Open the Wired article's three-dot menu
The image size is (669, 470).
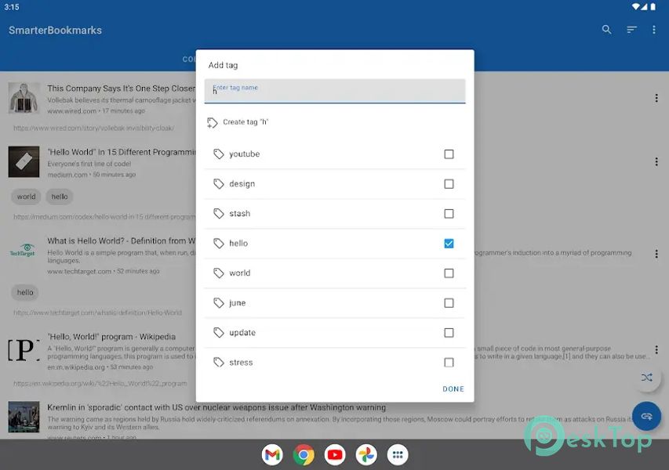click(656, 98)
